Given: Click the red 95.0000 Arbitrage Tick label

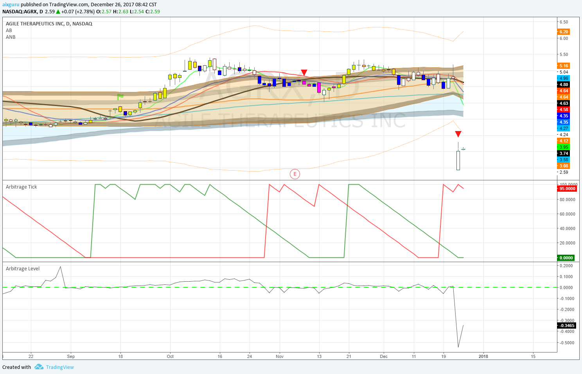Looking at the screenshot, I should pyautogui.click(x=567, y=189).
